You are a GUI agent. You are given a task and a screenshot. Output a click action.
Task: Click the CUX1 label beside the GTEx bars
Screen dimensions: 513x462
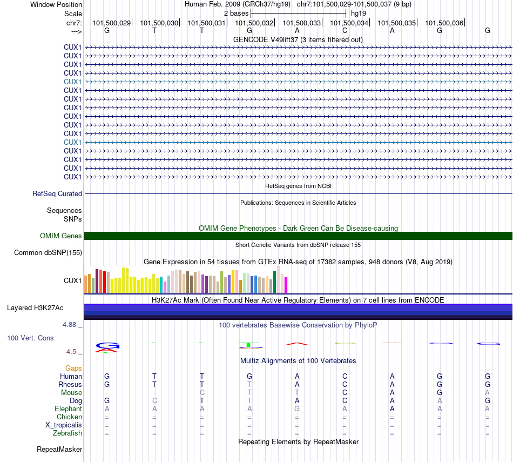pos(73,280)
